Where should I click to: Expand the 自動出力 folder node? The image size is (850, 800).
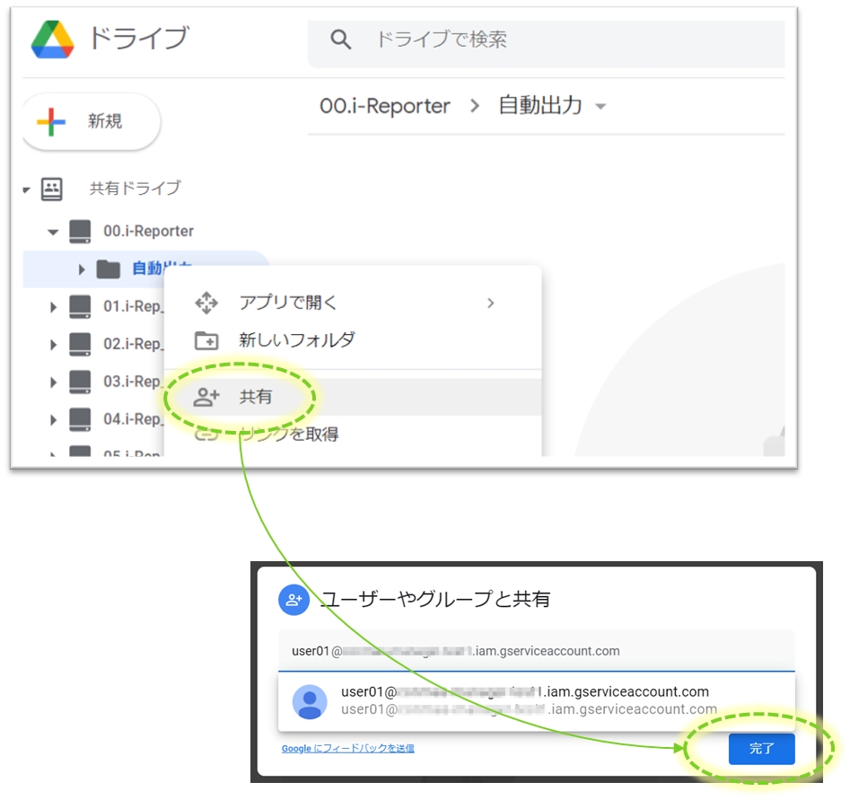click(x=81, y=269)
